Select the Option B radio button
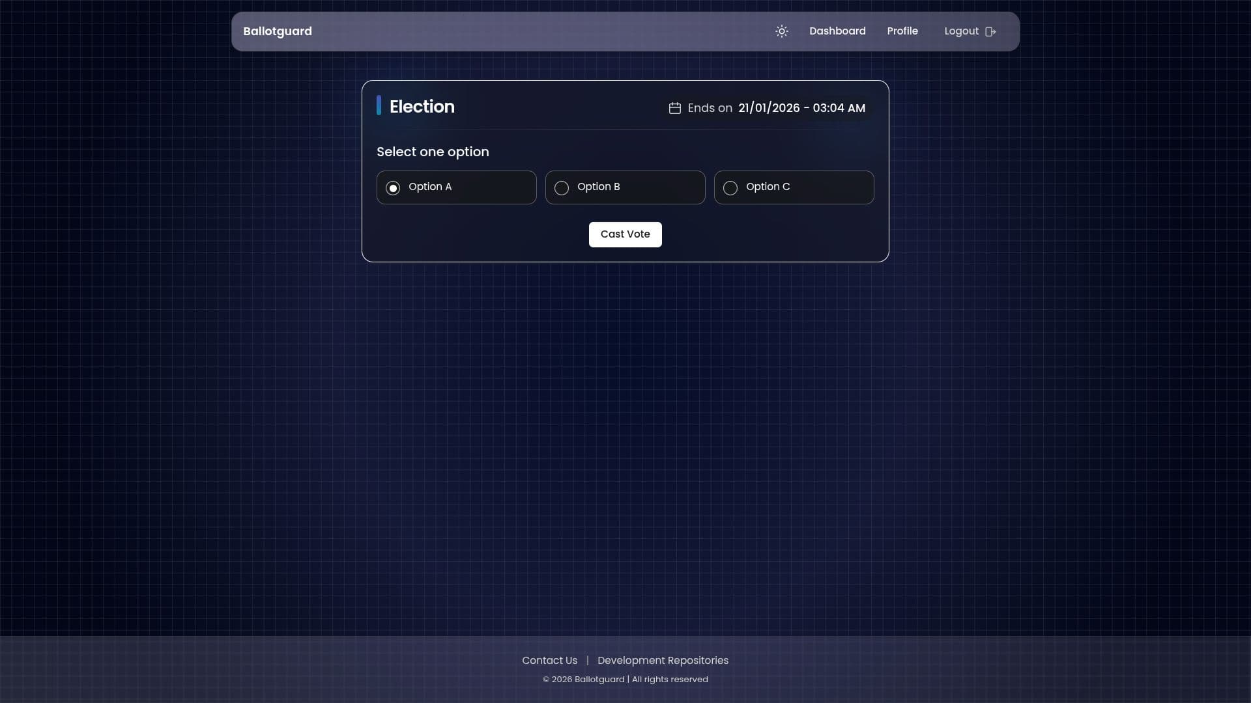The height and width of the screenshot is (703, 1251). click(x=561, y=187)
